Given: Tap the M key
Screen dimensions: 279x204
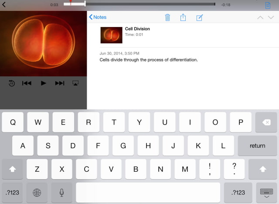Looking at the screenshot, I should tap(185, 169).
